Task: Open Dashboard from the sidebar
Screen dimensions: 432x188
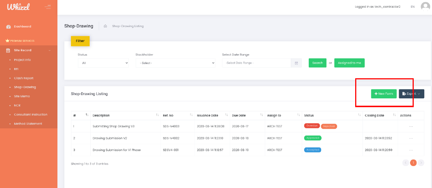Action: pyautogui.click(x=22, y=26)
